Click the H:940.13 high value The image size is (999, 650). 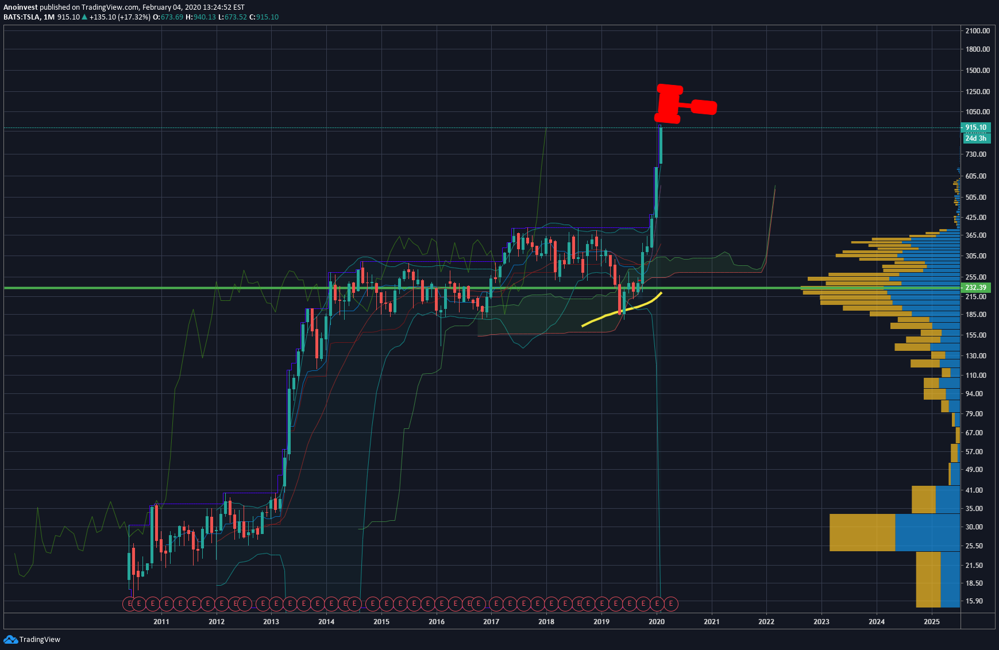click(200, 17)
